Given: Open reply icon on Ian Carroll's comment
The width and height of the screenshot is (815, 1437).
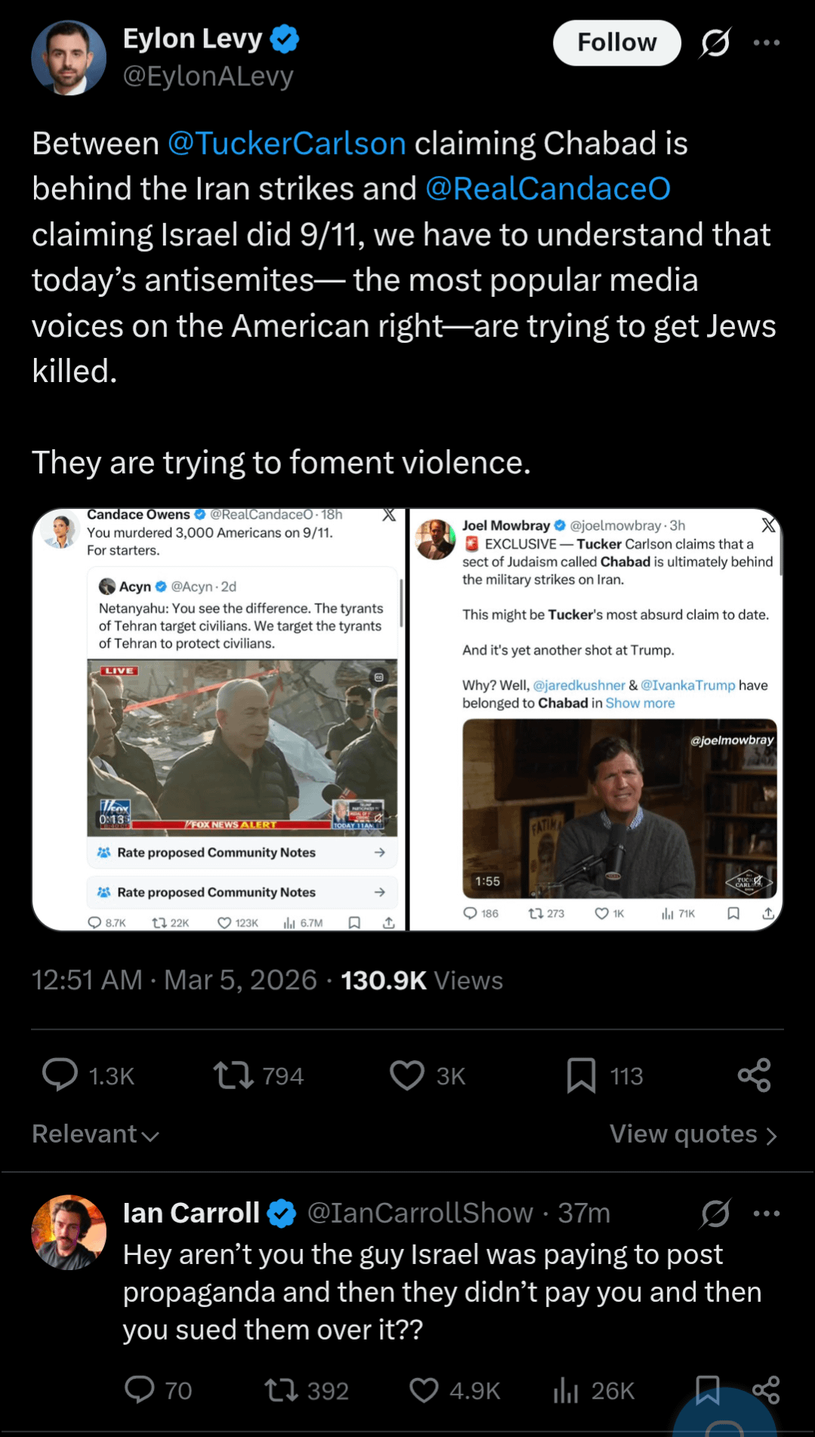Looking at the screenshot, I should [140, 1389].
